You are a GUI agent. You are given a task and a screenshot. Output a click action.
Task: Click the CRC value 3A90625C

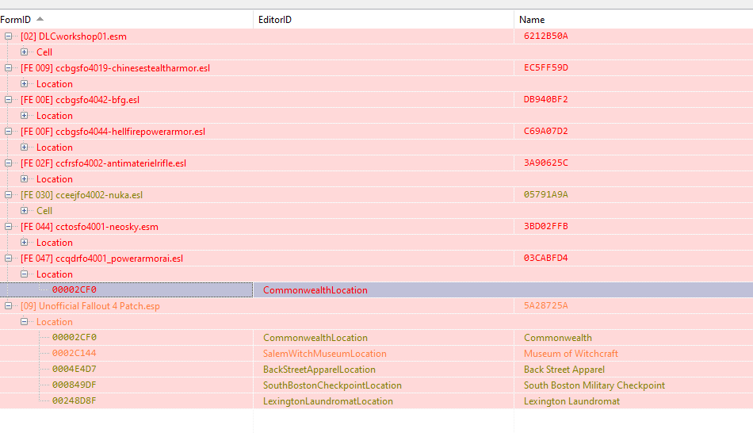pos(546,163)
